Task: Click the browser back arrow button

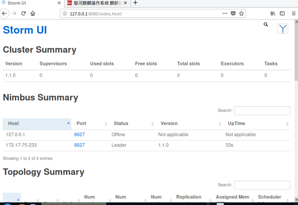Action: (x=4, y=14)
